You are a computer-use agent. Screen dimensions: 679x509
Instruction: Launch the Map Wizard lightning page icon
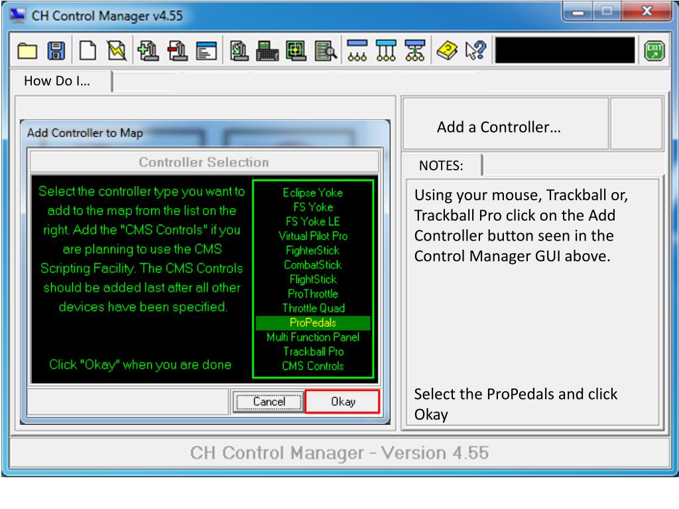point(117,50)
